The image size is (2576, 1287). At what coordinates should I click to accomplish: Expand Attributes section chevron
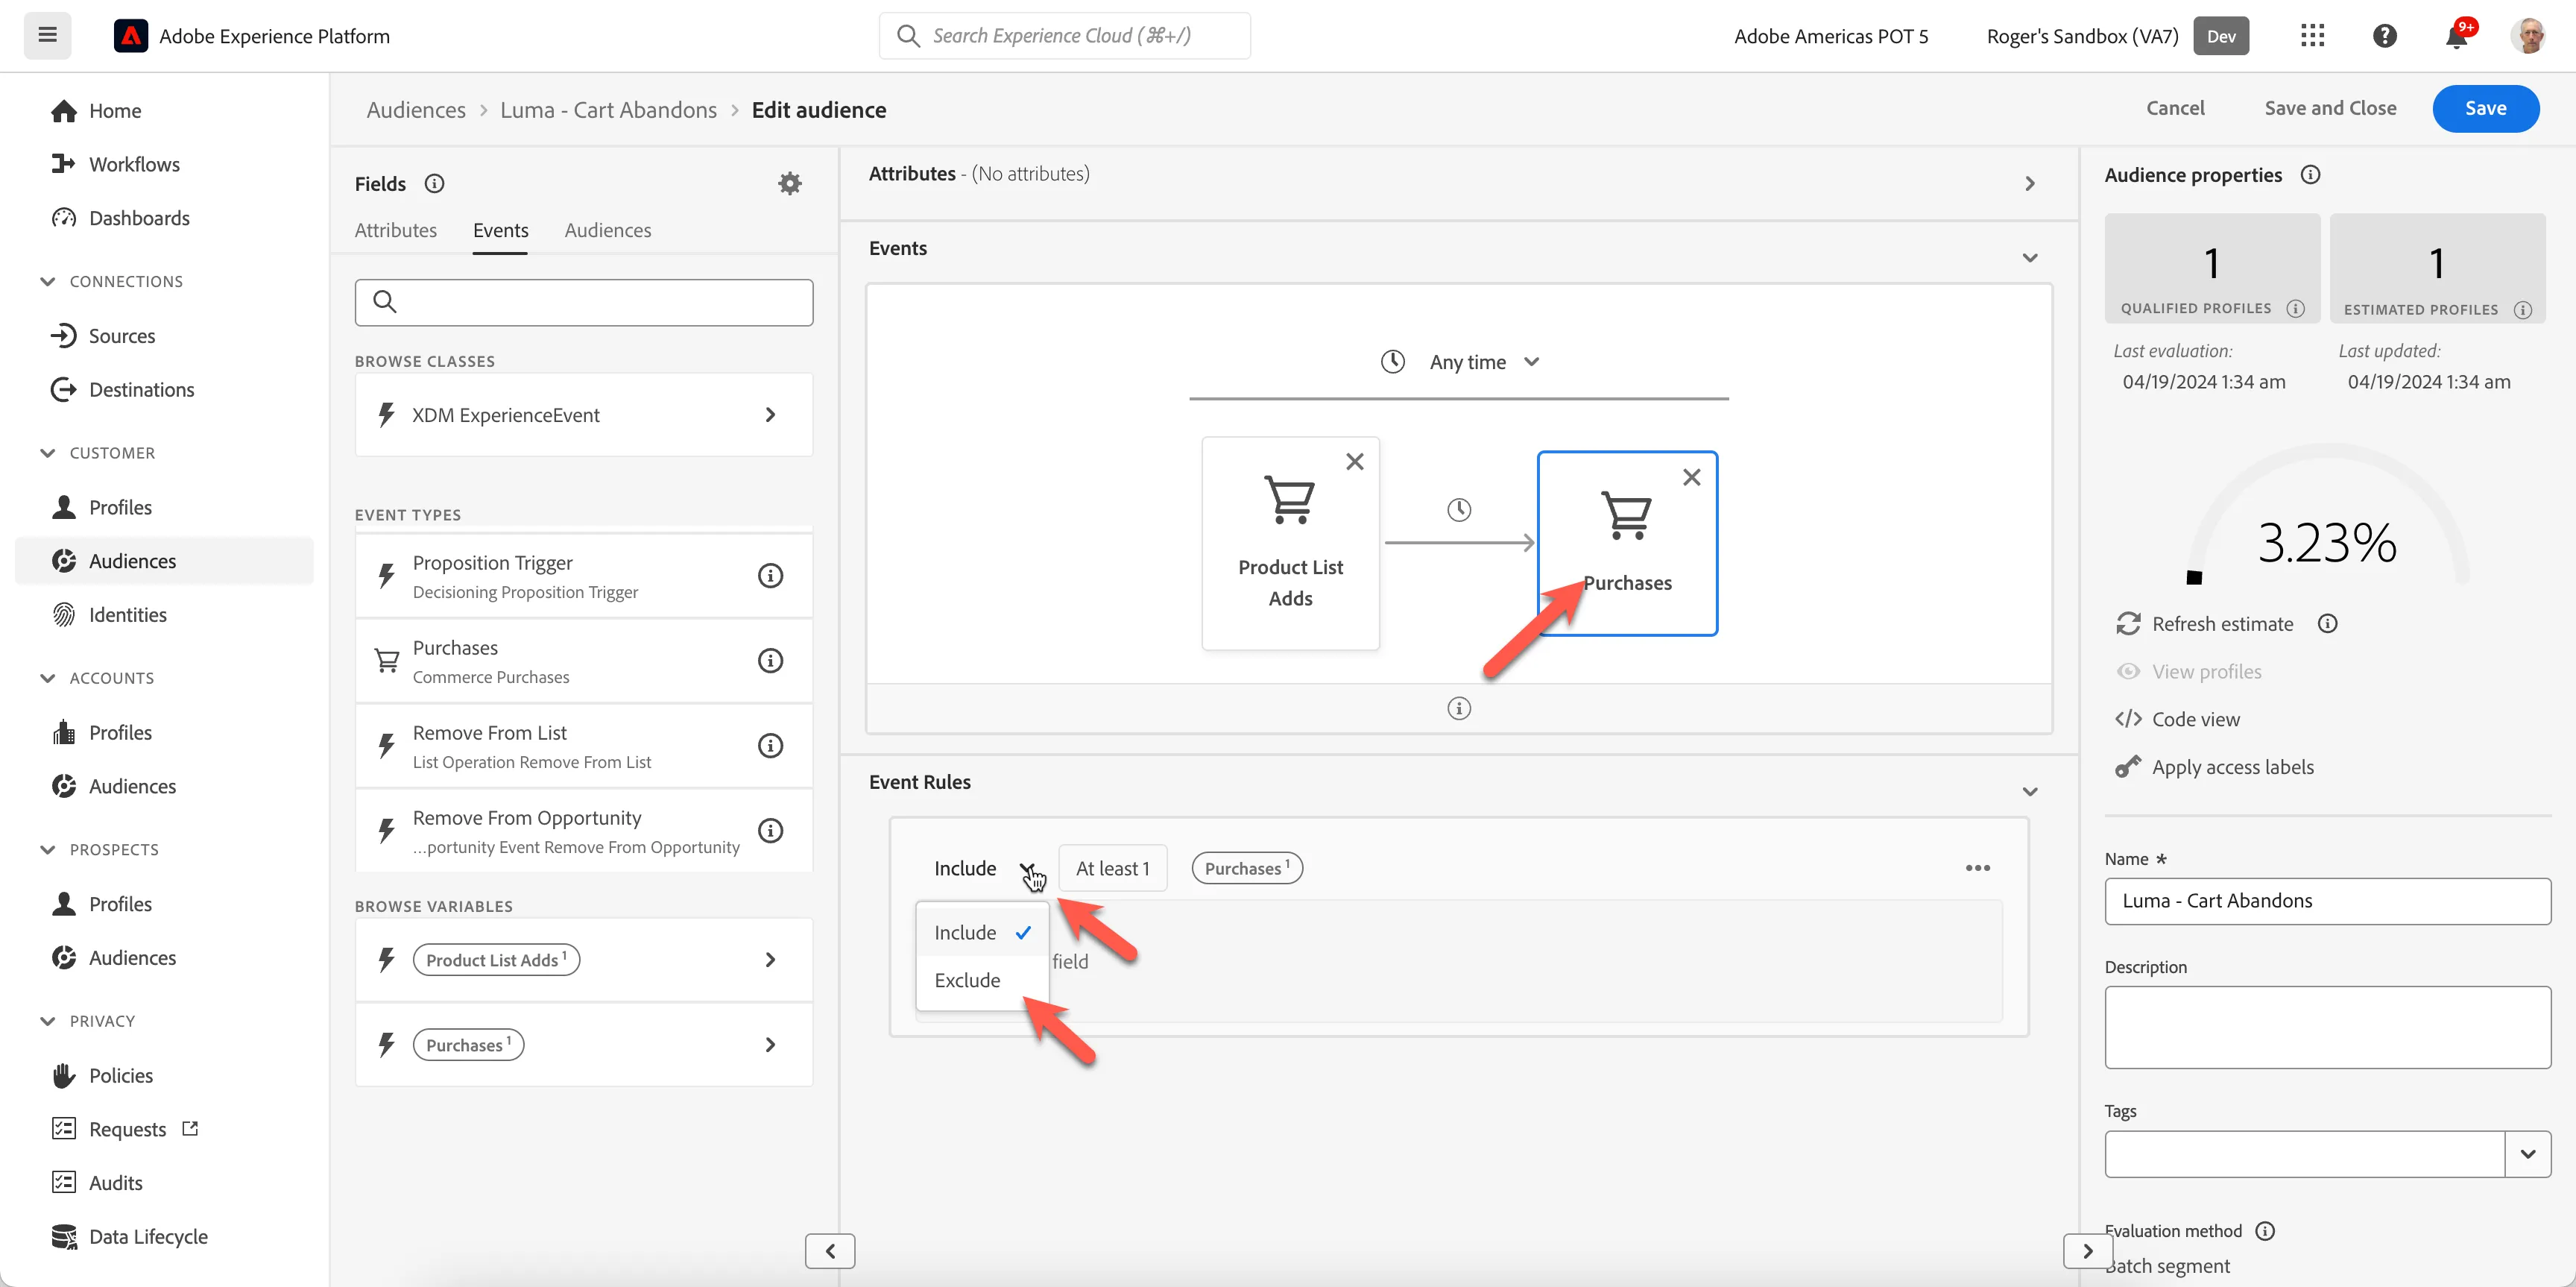click(x=2029, y=183)
